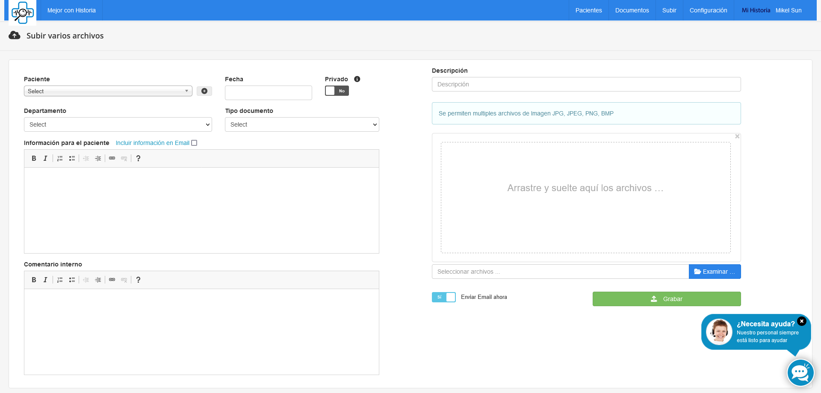Expand the Departamento dropdown
This screenshot has height=393, width=821.
(118, 125)
